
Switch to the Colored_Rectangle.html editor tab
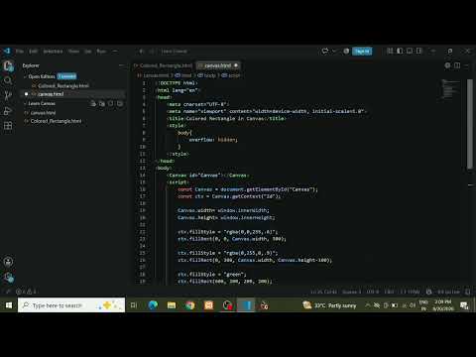coord(163,65)
